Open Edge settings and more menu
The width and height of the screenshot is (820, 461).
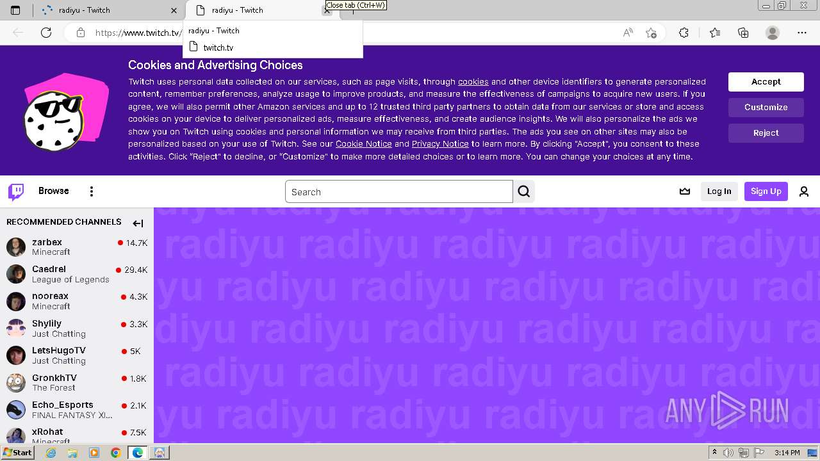coord(802,33)
